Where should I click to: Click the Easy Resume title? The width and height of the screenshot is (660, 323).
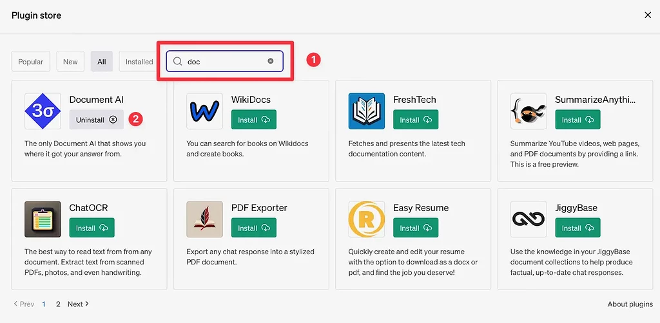[x=421, y=208]
